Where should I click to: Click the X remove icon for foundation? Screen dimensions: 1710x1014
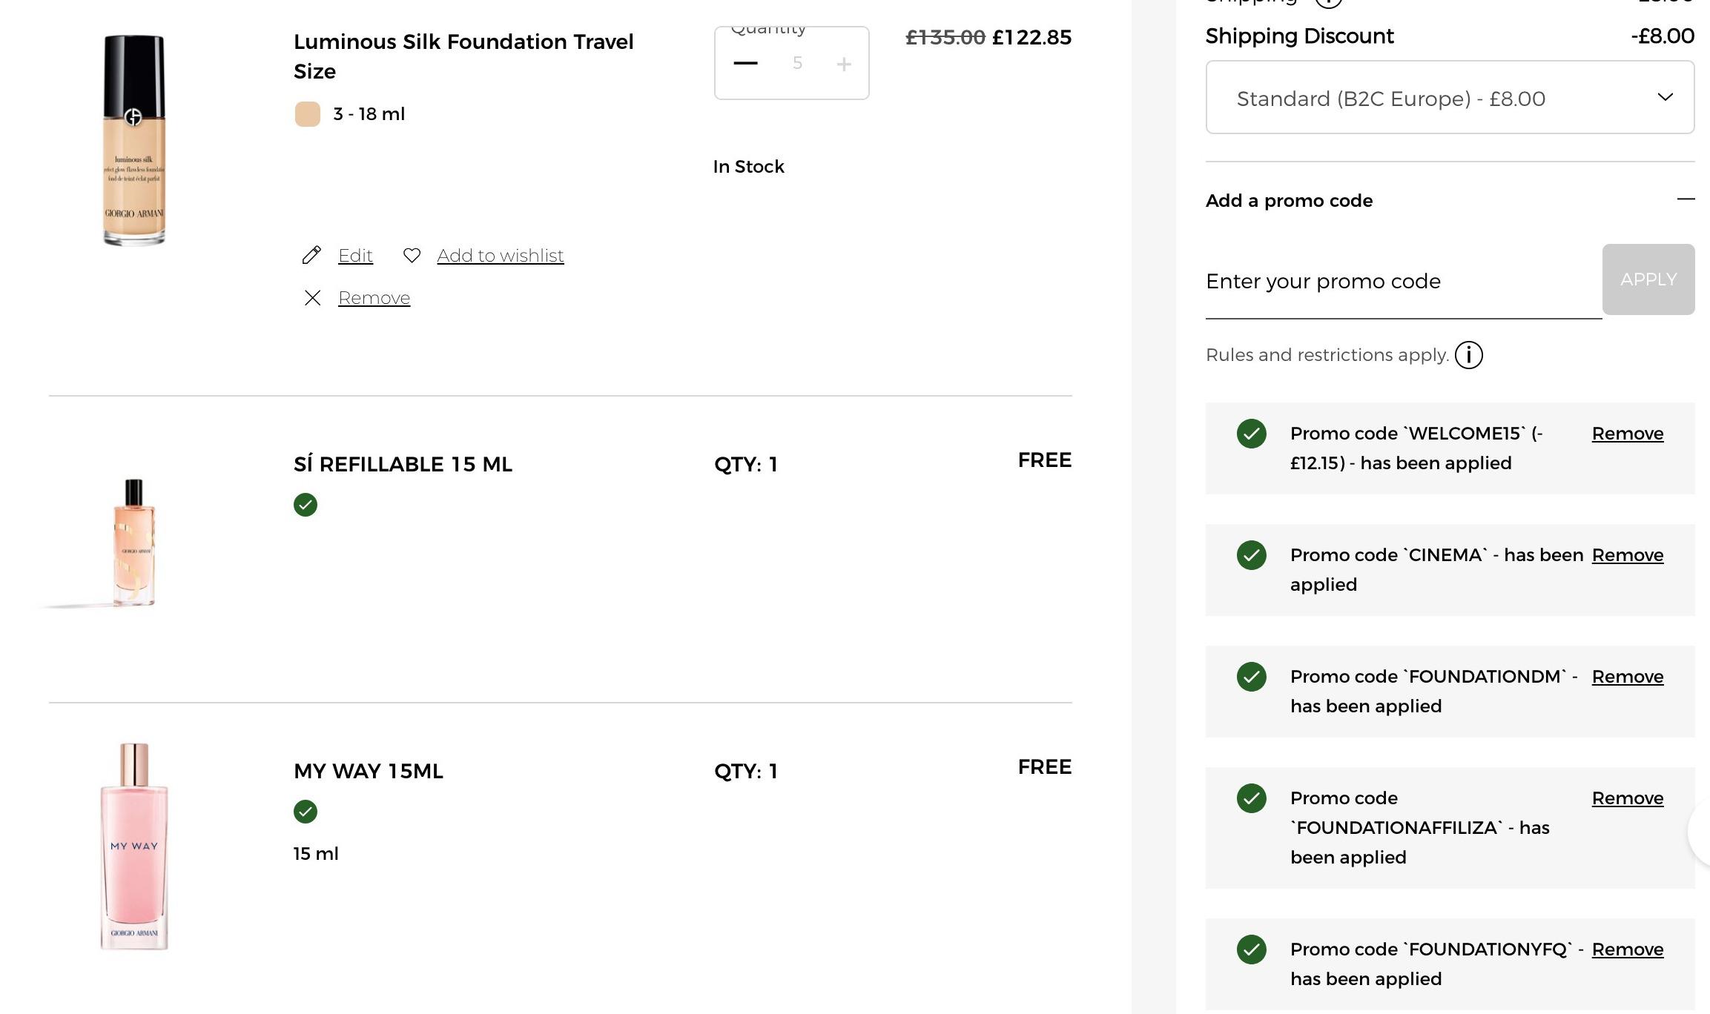312,298
